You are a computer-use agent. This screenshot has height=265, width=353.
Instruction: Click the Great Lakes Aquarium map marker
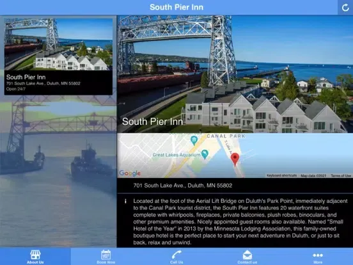click(x=205, y=154)
